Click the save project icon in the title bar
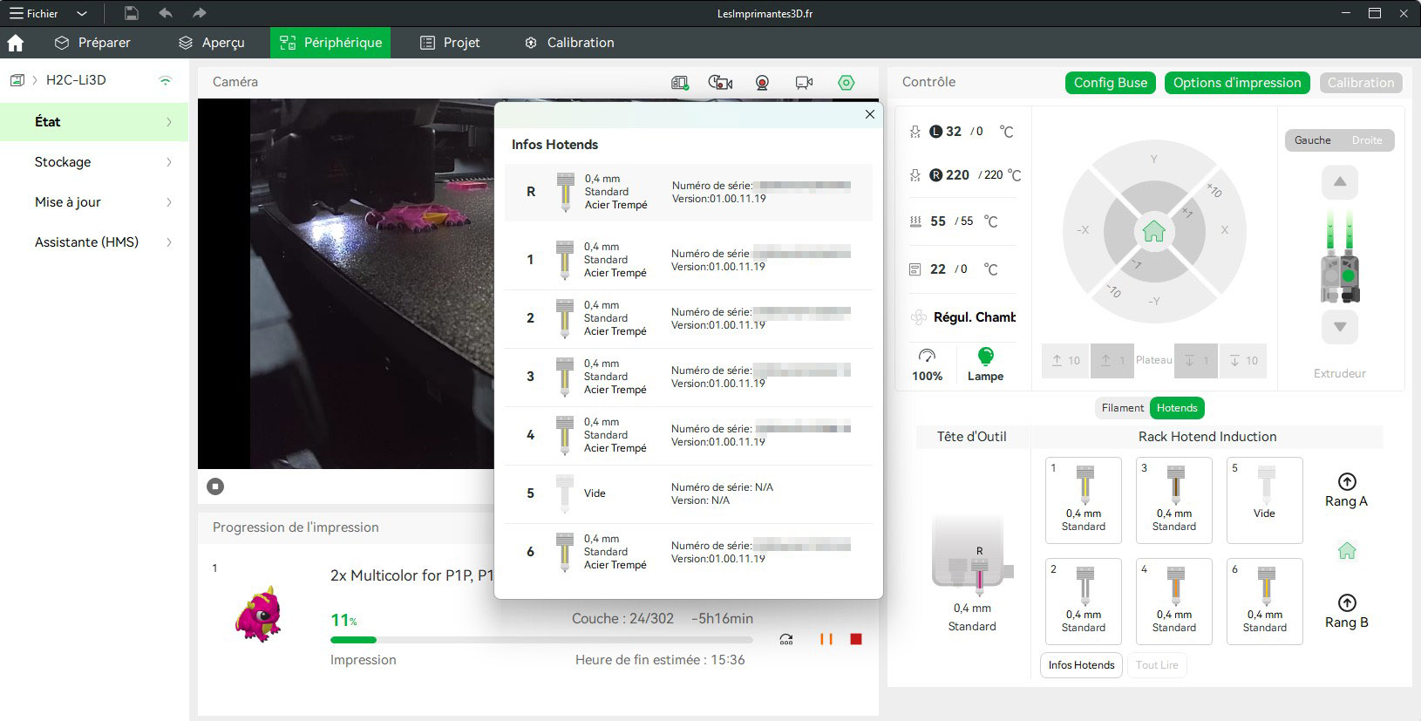The image size is (1421, 721). (131, 13)
